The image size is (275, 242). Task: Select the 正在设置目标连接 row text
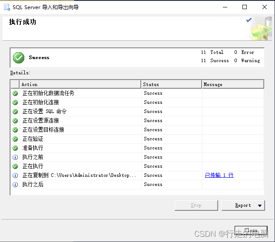pyautogui.click(x=43, y=130)
